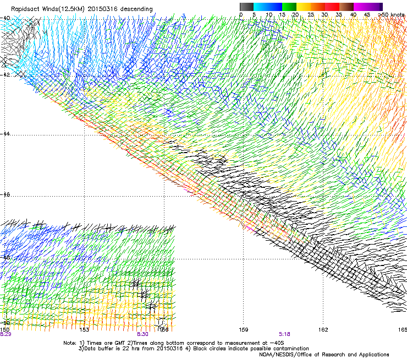Click the longitude label 153
Image resolution: width=407 pixels, height=358 pixels.
coord(84,330)
